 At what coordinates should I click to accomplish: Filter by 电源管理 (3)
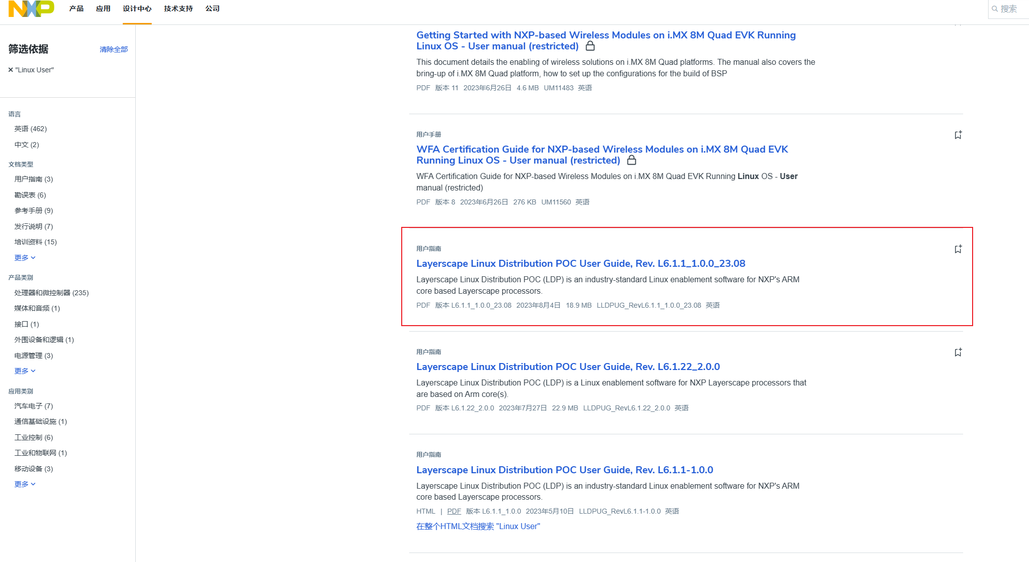(33, 356)
